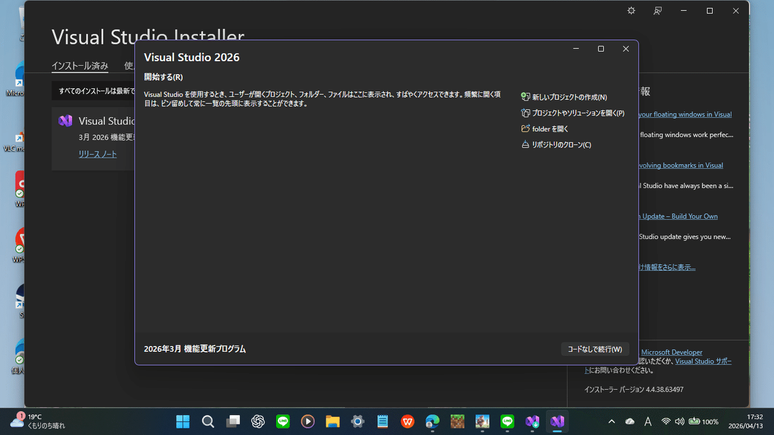The width and height of the screenshot is (774, 435).
Task: Check the 100% battery indicator
Action: (x=704, y=421)
